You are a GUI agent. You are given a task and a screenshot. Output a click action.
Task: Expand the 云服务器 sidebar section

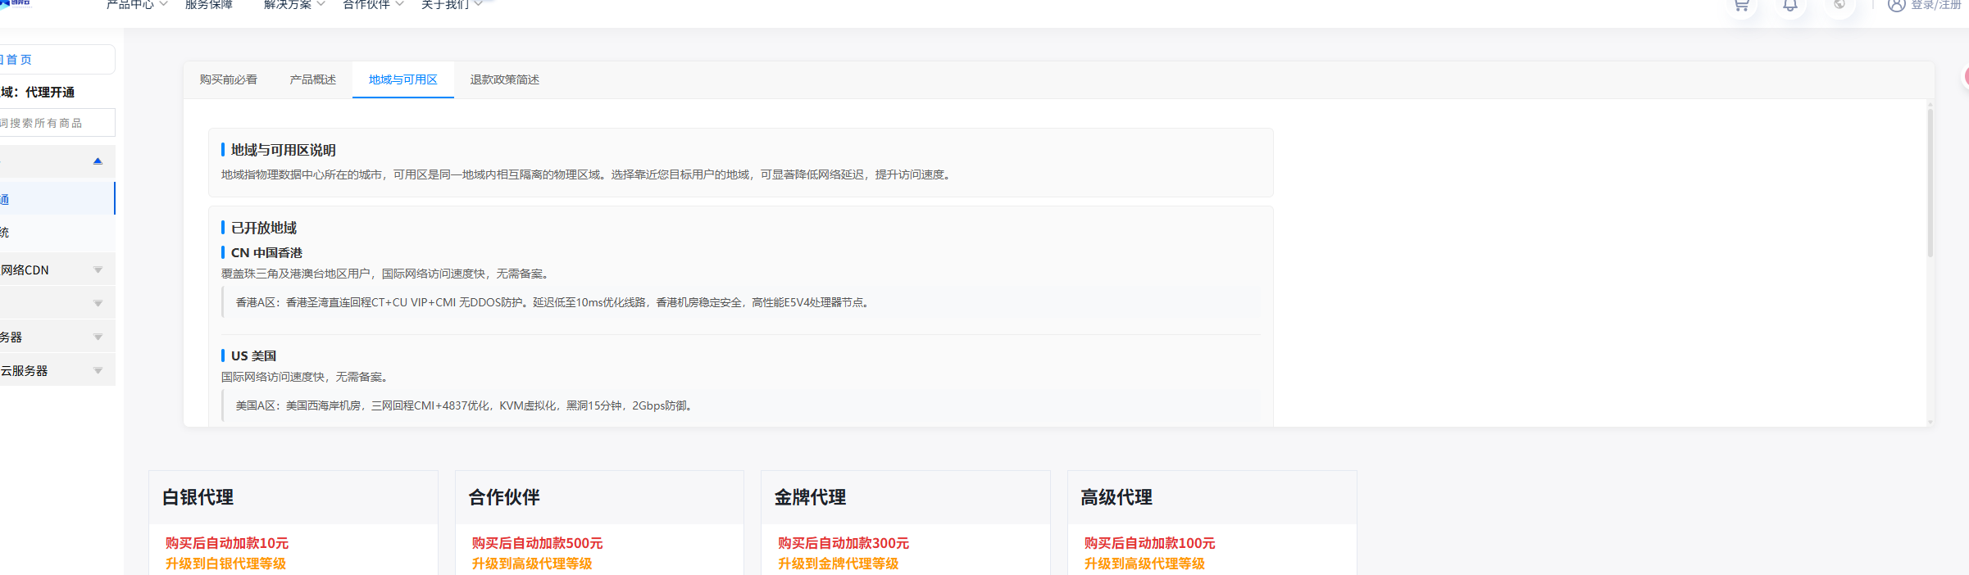click(98, 371)
